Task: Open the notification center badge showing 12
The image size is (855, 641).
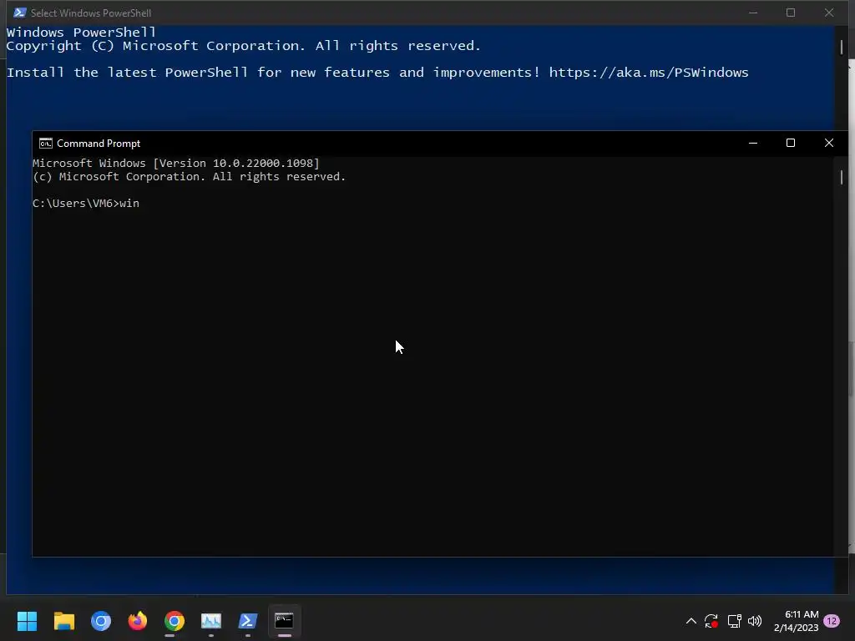Action: point(832,621)
